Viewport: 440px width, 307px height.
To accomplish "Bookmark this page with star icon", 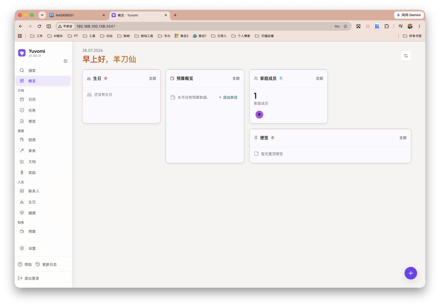I will [345, 26].
